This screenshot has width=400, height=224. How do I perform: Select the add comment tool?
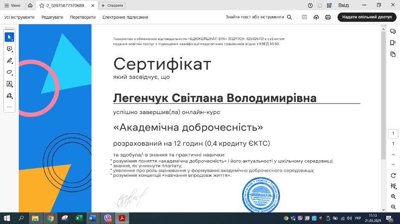[x=9, y=49]
